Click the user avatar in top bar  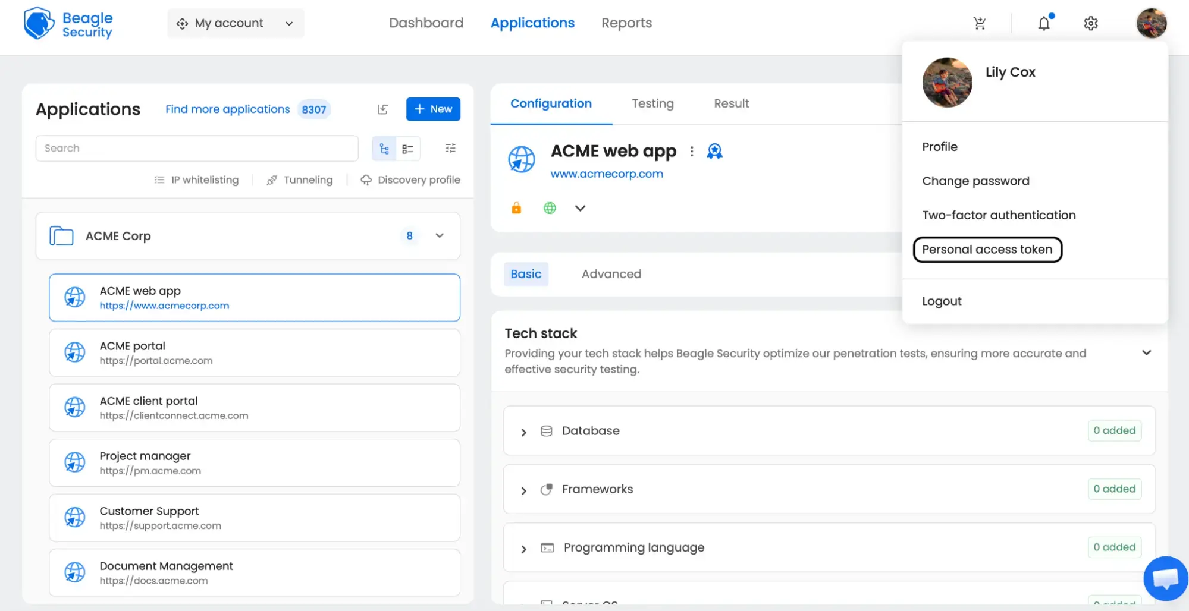(1151, 23)
